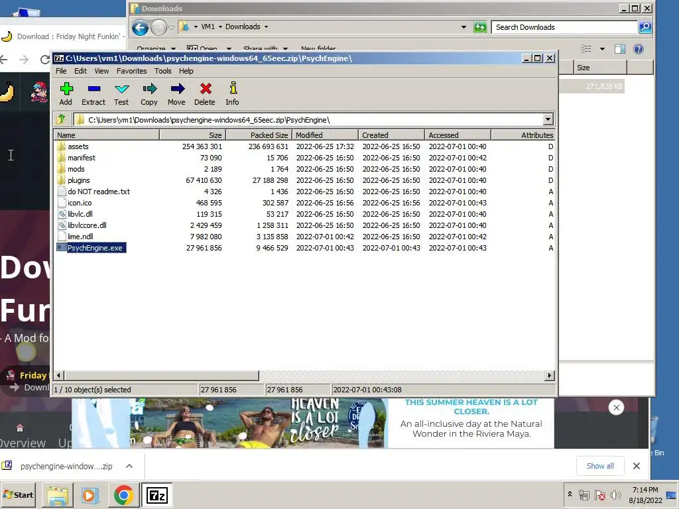Select the mods folder

pyautogui.click(x=76, y=169)
